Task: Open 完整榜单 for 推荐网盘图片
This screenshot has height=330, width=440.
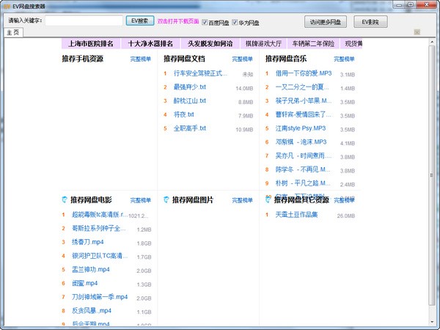Action: (x=242, y=200)
